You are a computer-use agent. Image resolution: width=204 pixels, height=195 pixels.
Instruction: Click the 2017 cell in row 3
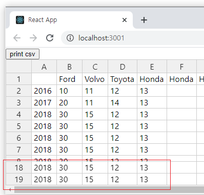pos(44,102)
